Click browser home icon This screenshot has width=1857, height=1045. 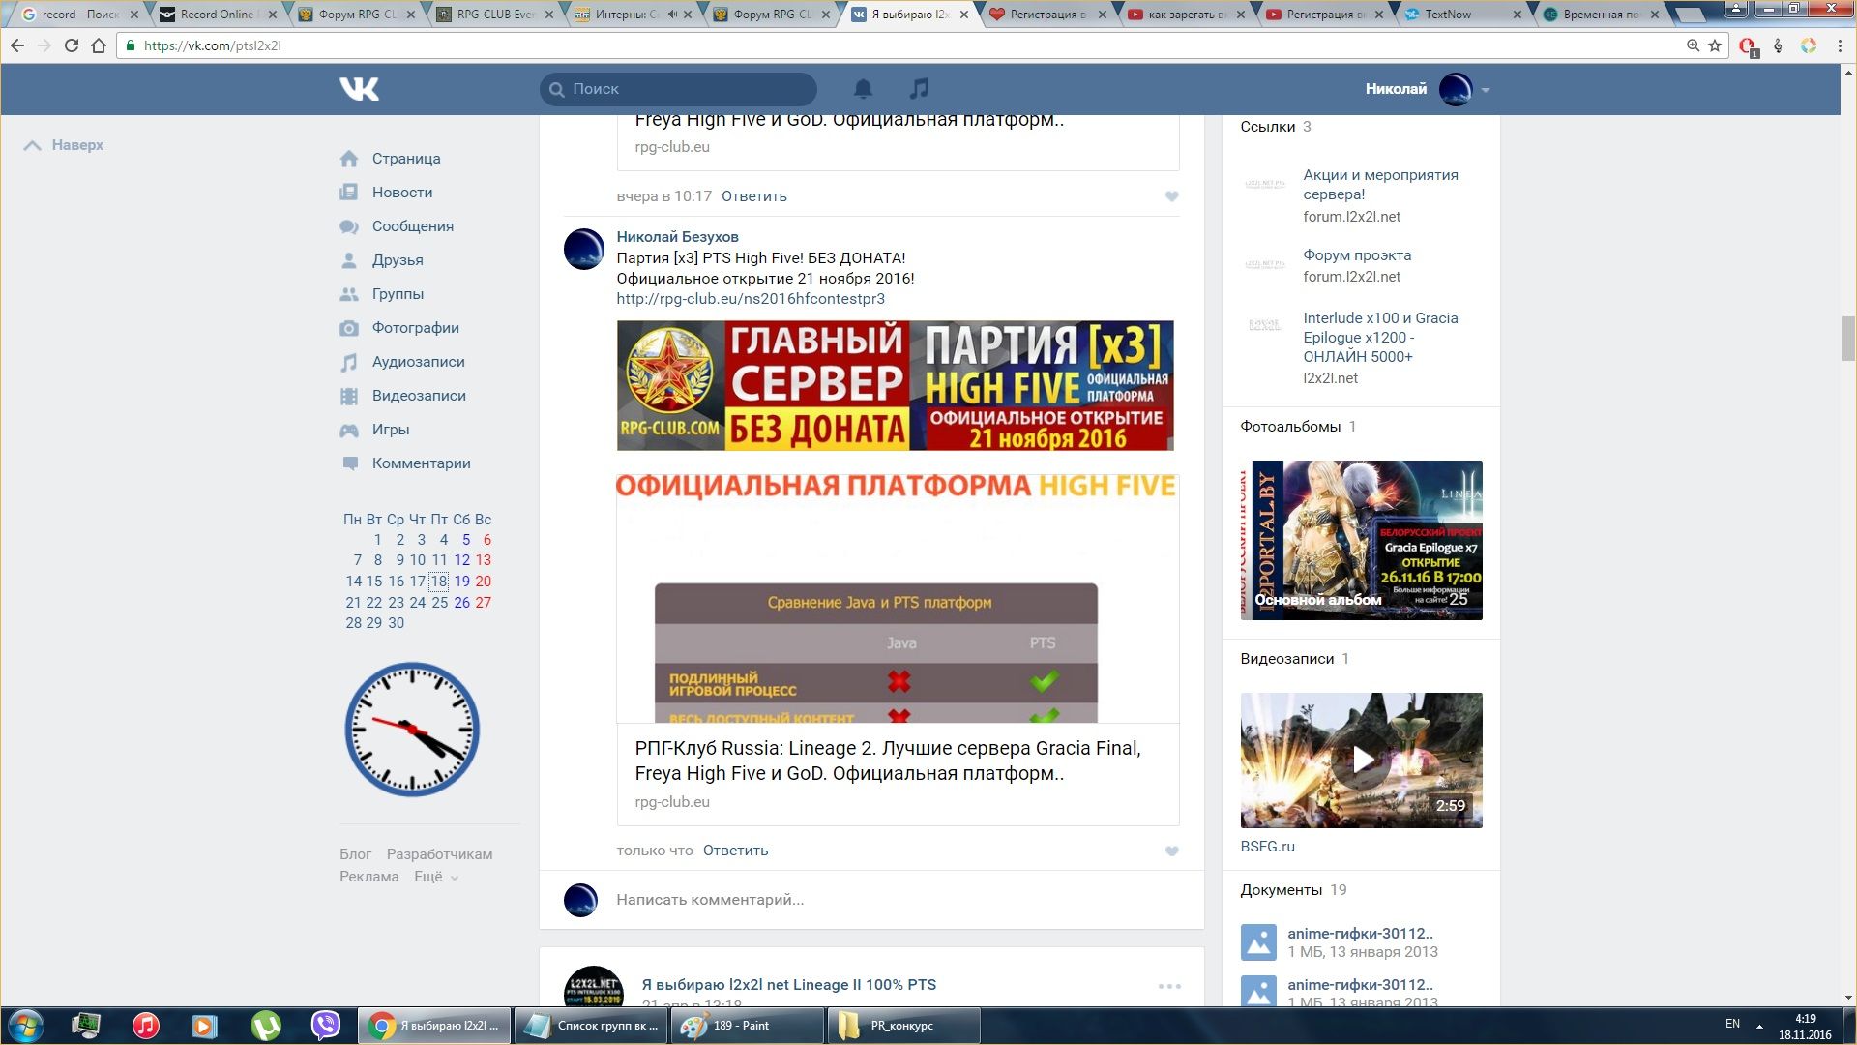[x=98, y=45]
